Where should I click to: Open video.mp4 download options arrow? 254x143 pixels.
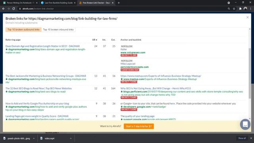point(71,138)
